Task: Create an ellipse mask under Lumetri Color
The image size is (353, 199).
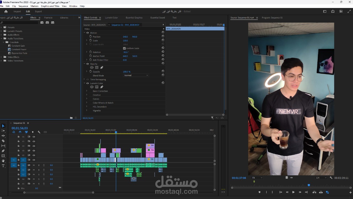Action: (92, 87)
